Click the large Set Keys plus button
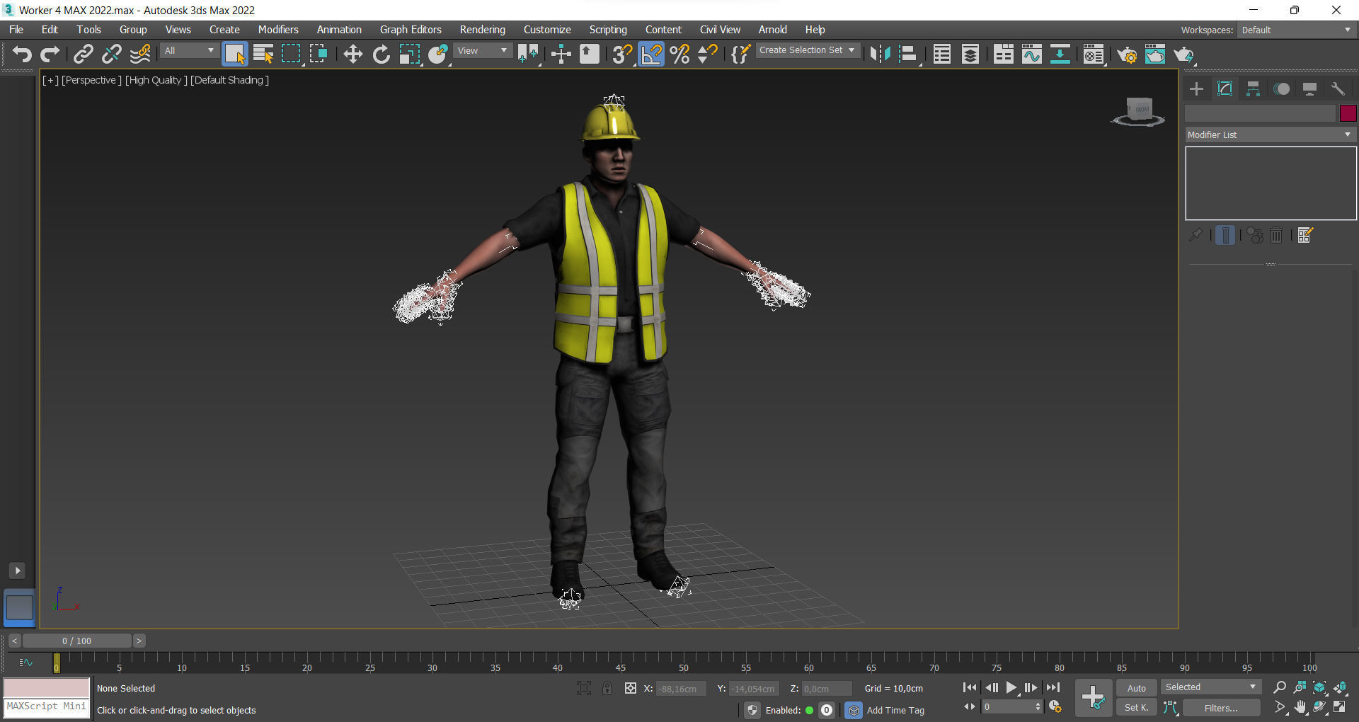This screenshot has height=722, width=1359. click(1094, 697)
